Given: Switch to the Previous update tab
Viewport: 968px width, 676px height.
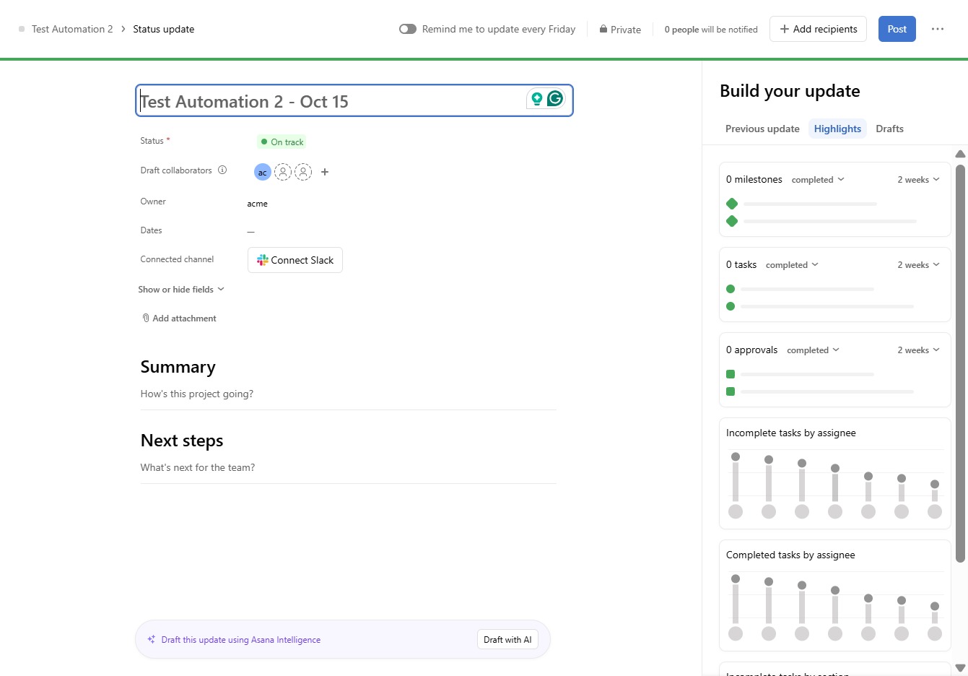Looking at the screenshot, I should (x=762, y=129).
